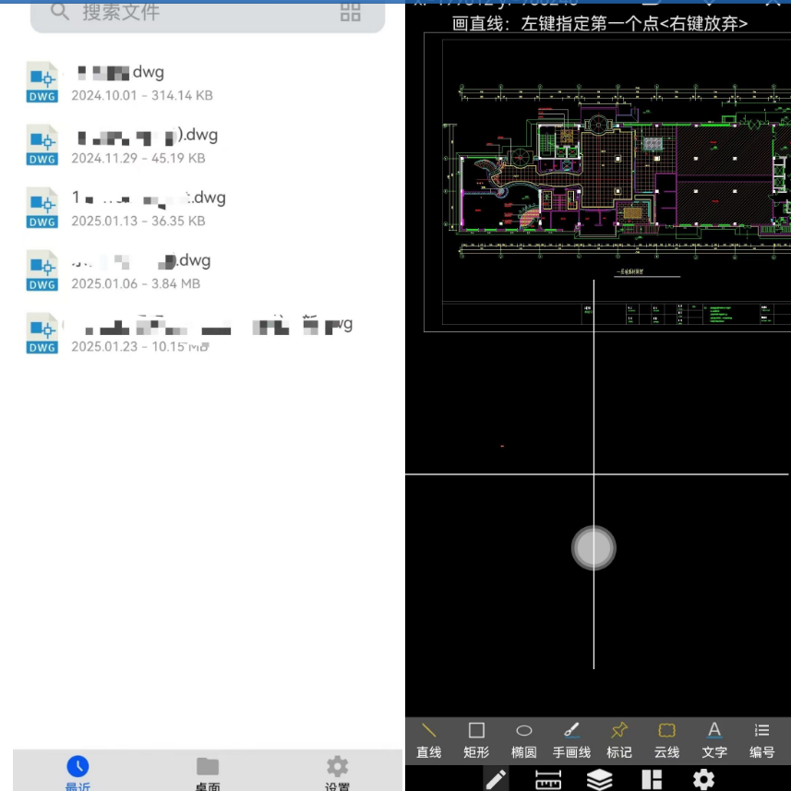Screen dimensions: 791x791
Task: Activate the 手画线 freehand brush tool
Action: pyautogui.click(x=571, y=739)
